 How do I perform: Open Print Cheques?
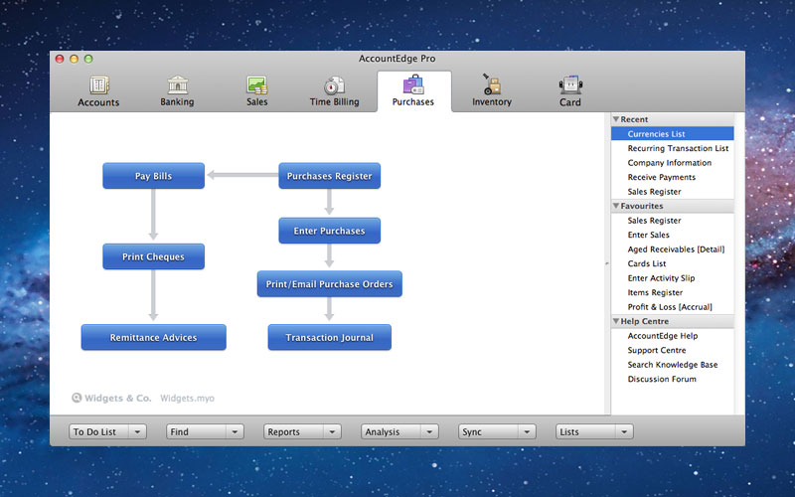[x=154, y=256]
